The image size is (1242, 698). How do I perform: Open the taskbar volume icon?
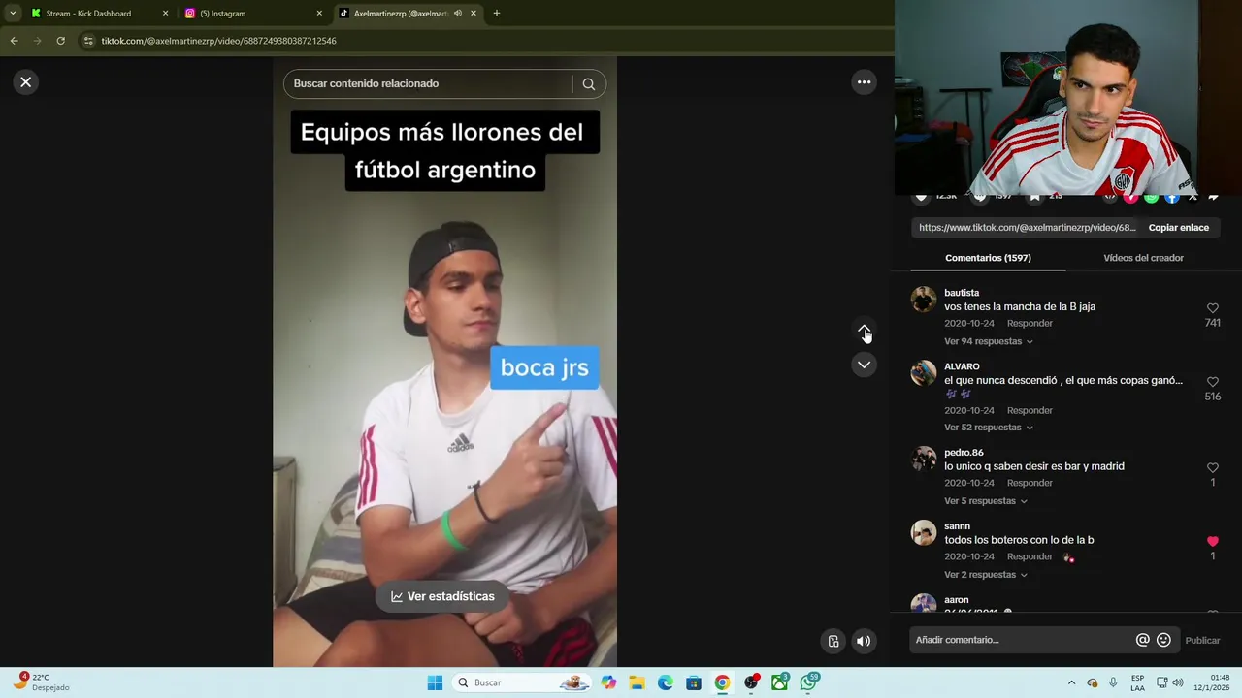pyautogui.click(x=1178, y=682)
